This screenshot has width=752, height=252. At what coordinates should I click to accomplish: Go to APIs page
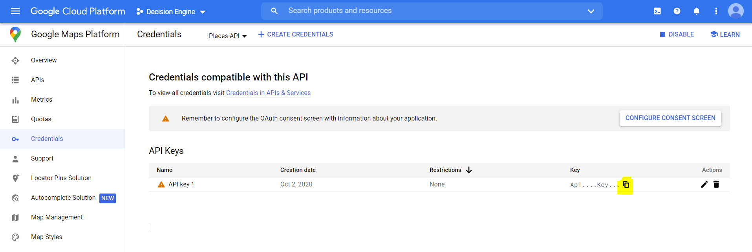pos(37,80)
